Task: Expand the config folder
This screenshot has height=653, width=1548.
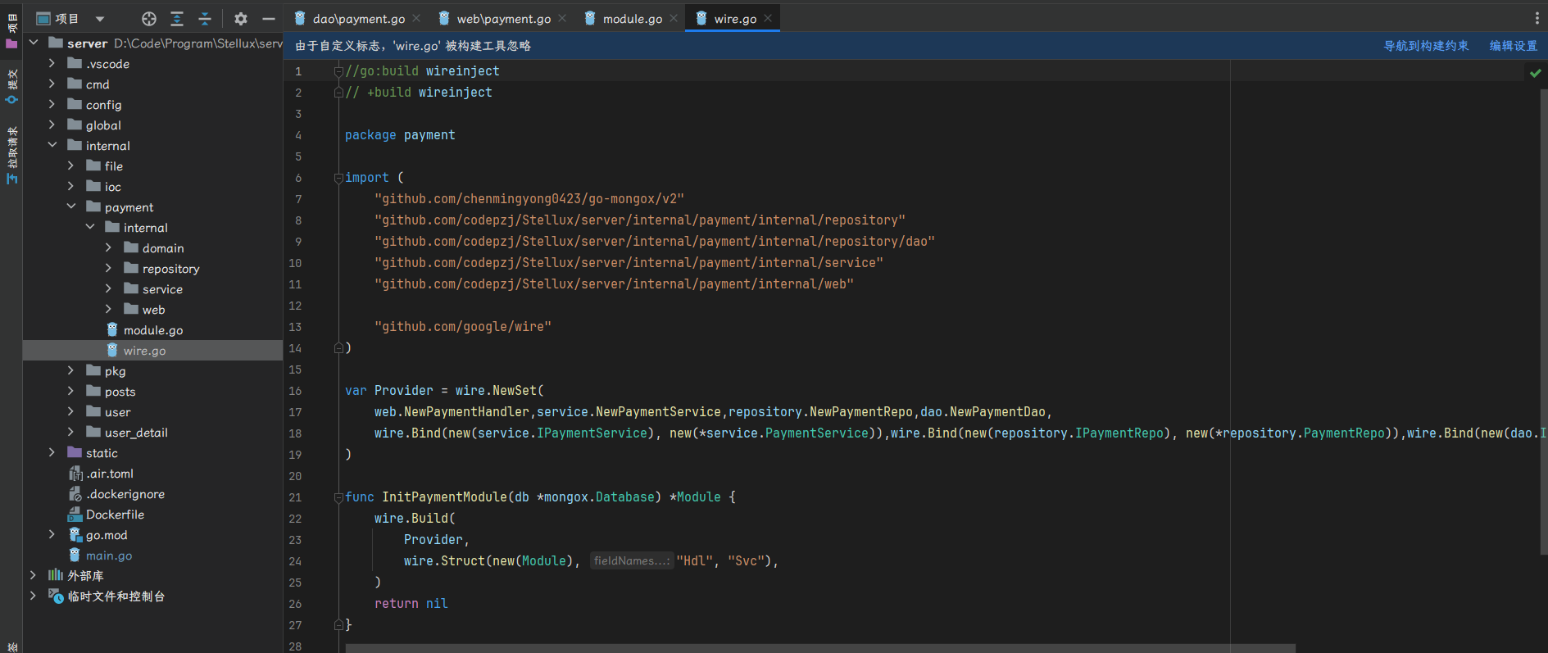Action: click(52, 104)
